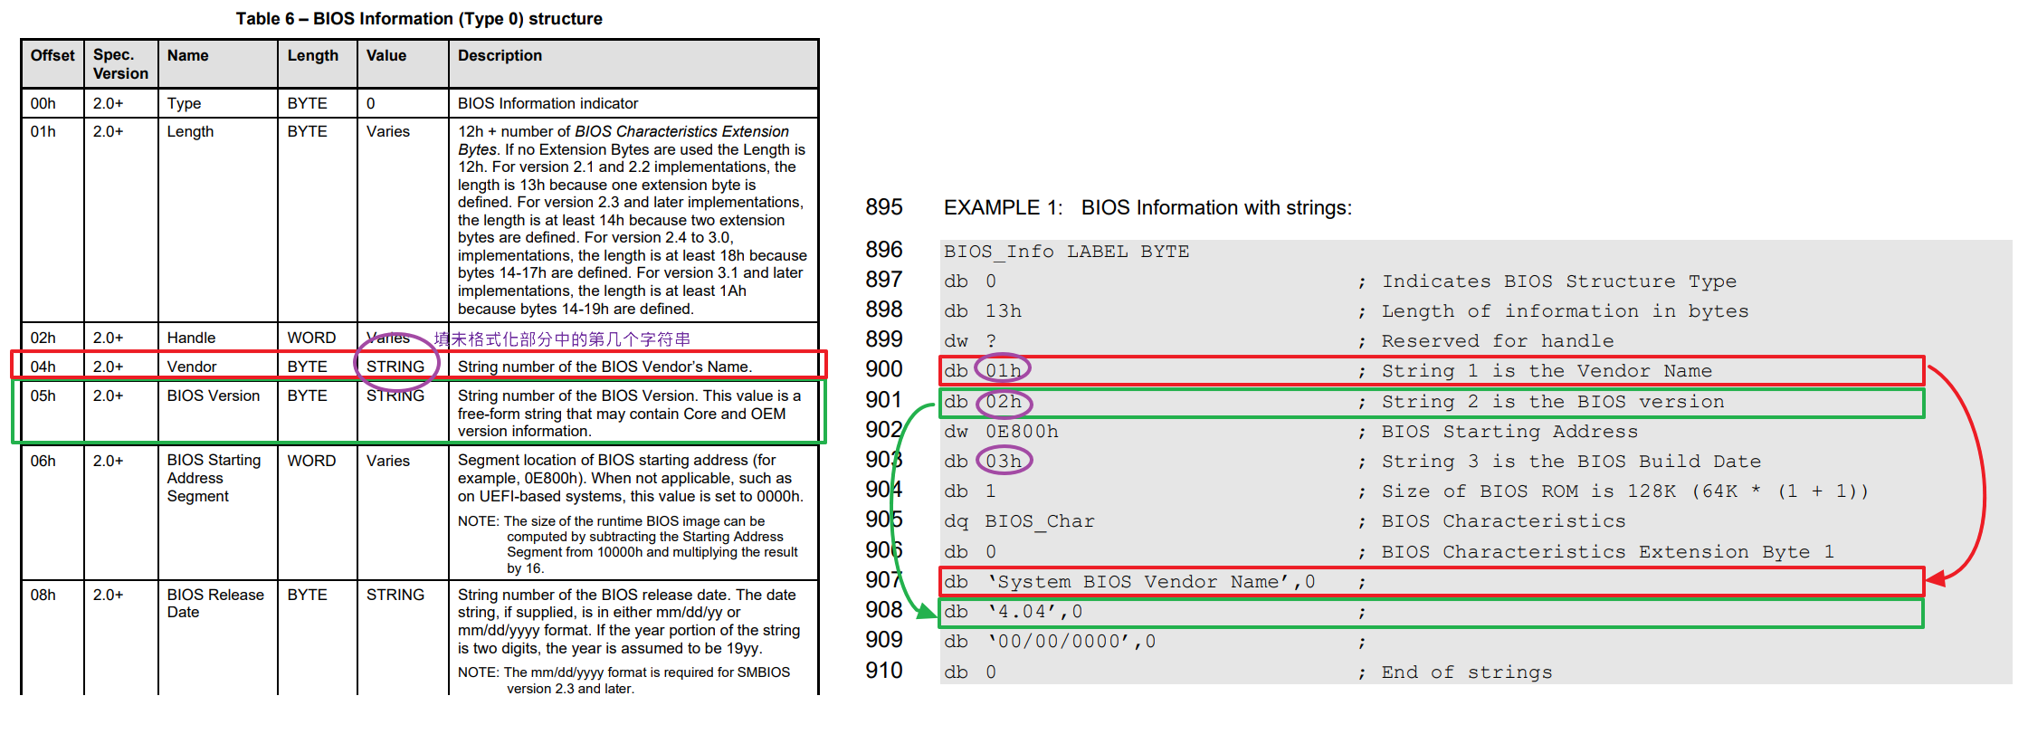Select the "02h" offset cell in the table
Screen dimensions: 2028x734
tap(43, 338)
